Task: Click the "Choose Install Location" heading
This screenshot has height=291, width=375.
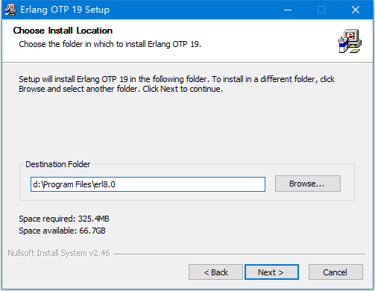Action: point(63,31)
